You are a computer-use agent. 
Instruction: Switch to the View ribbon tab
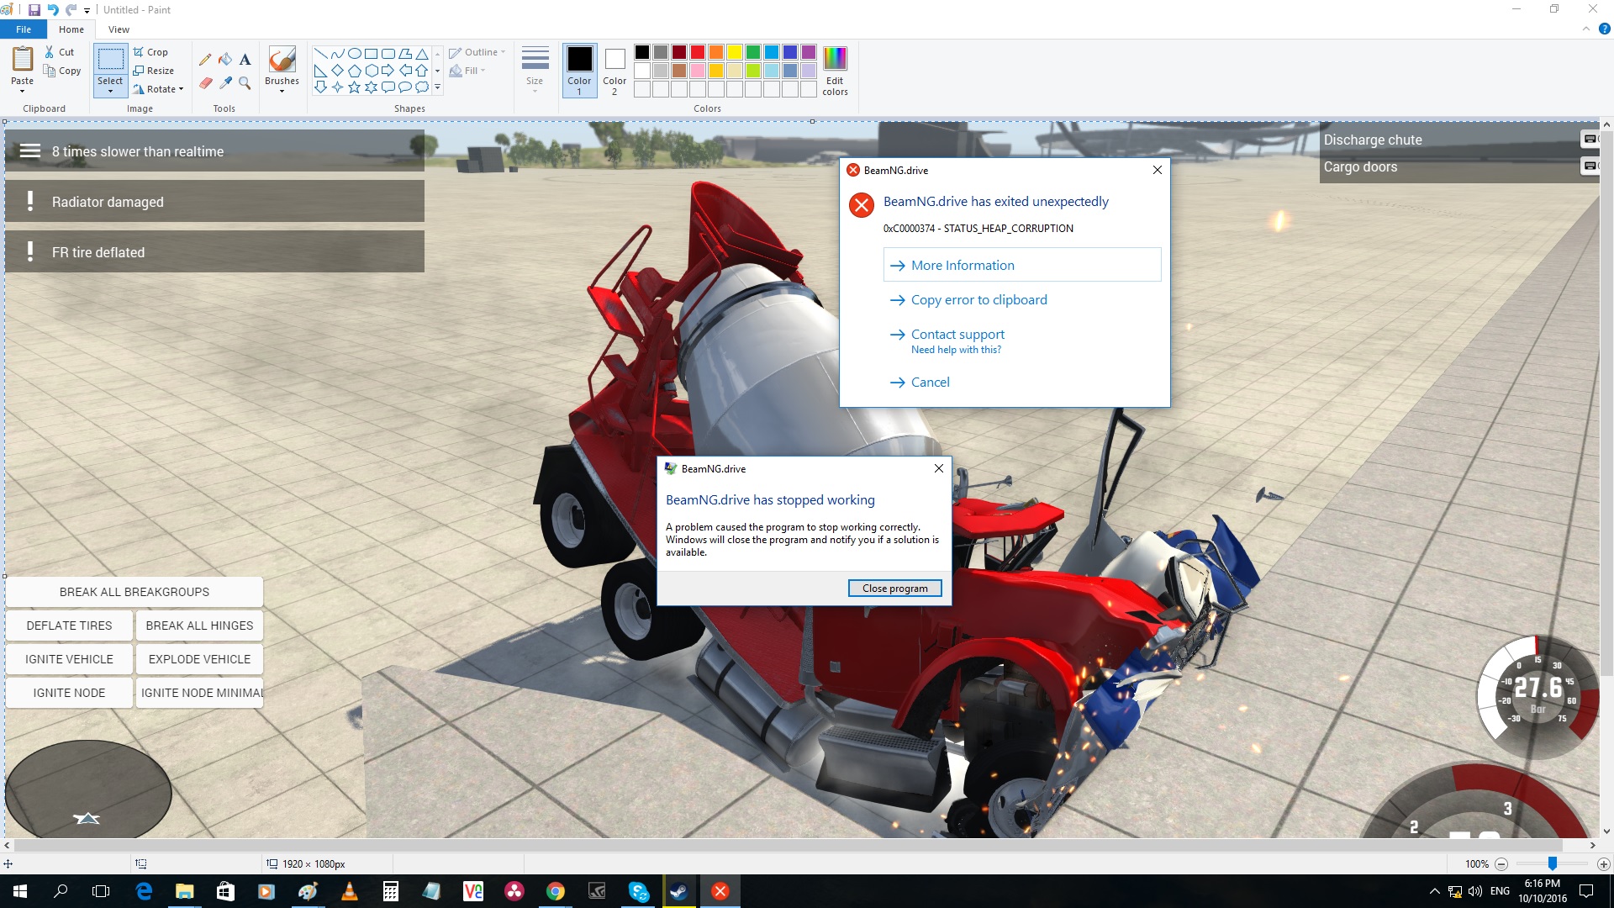[119, 29]
